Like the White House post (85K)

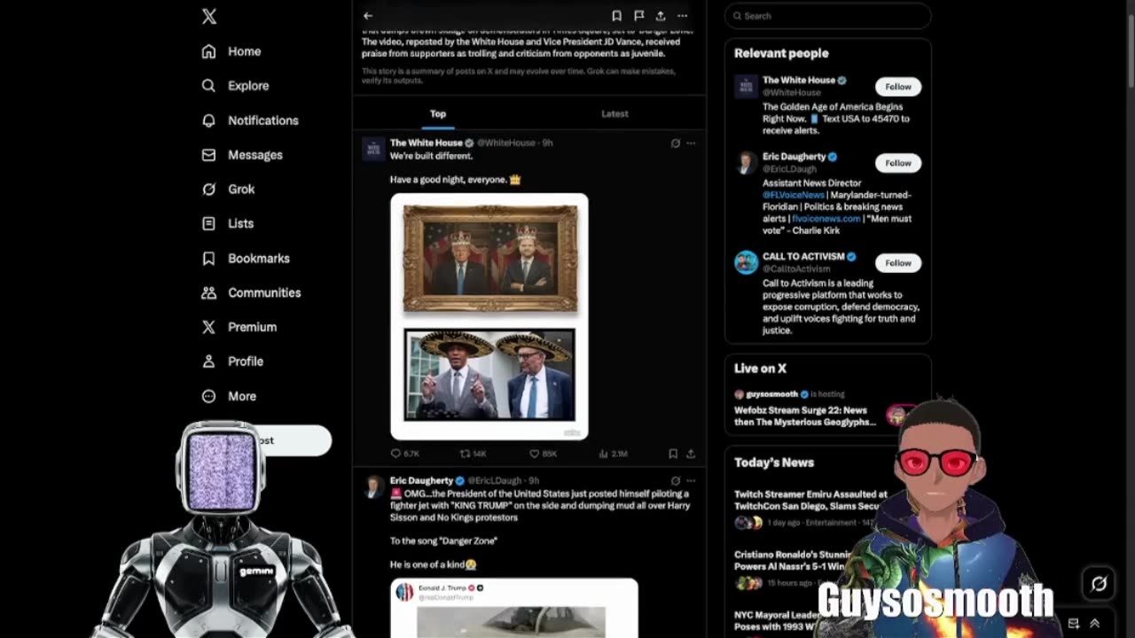(x=543, y=454)
